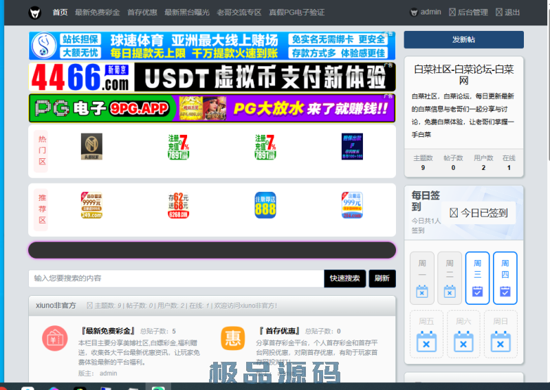Click the xiuno非官方 forum header
Image resolution: width=550 pixels, height=390 pixels.
(56, 305)
